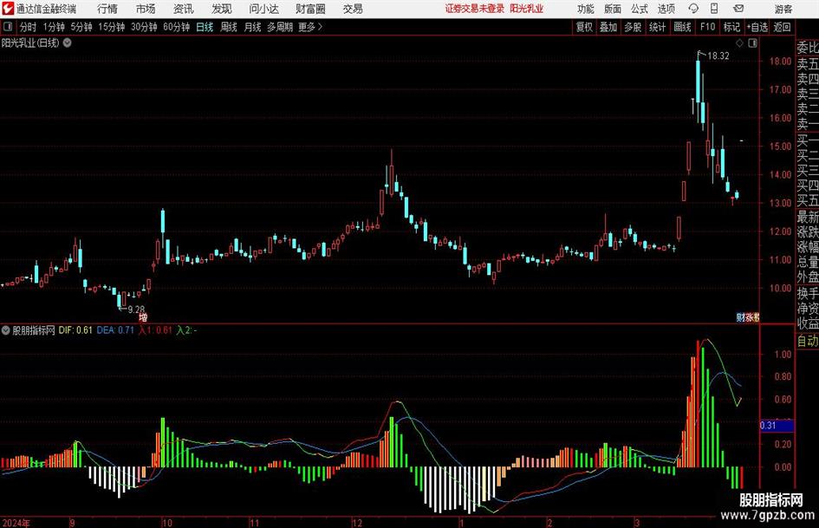This screenshot has height=528, width=819.
Task: Click the 阳光乳业 stock name in the top bar
Action: click(x=527, y=9)
